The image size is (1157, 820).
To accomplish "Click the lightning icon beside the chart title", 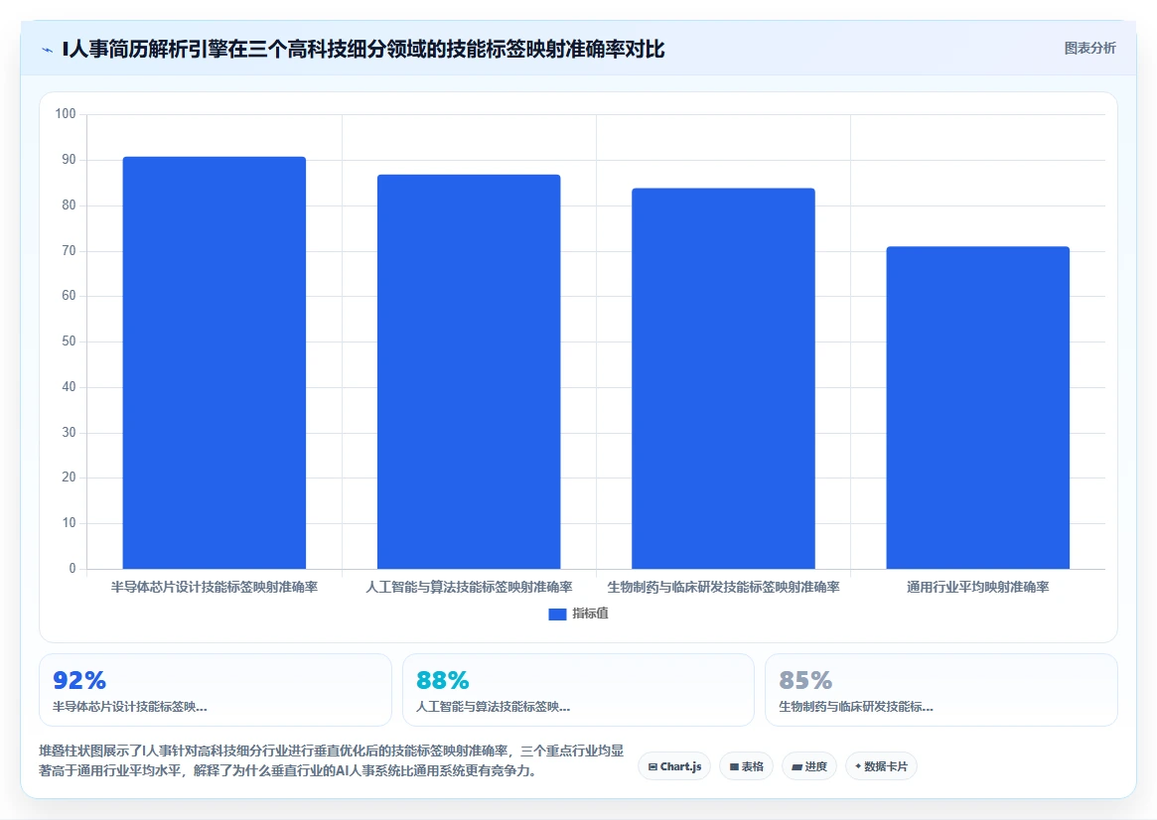I will (48, 51).
